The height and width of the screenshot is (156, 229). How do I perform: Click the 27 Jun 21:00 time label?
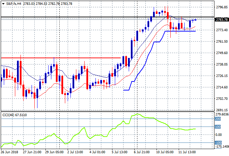click(32, 152)
